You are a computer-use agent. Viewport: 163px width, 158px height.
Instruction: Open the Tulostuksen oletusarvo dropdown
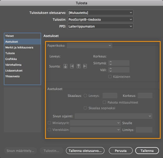(100, 13)
